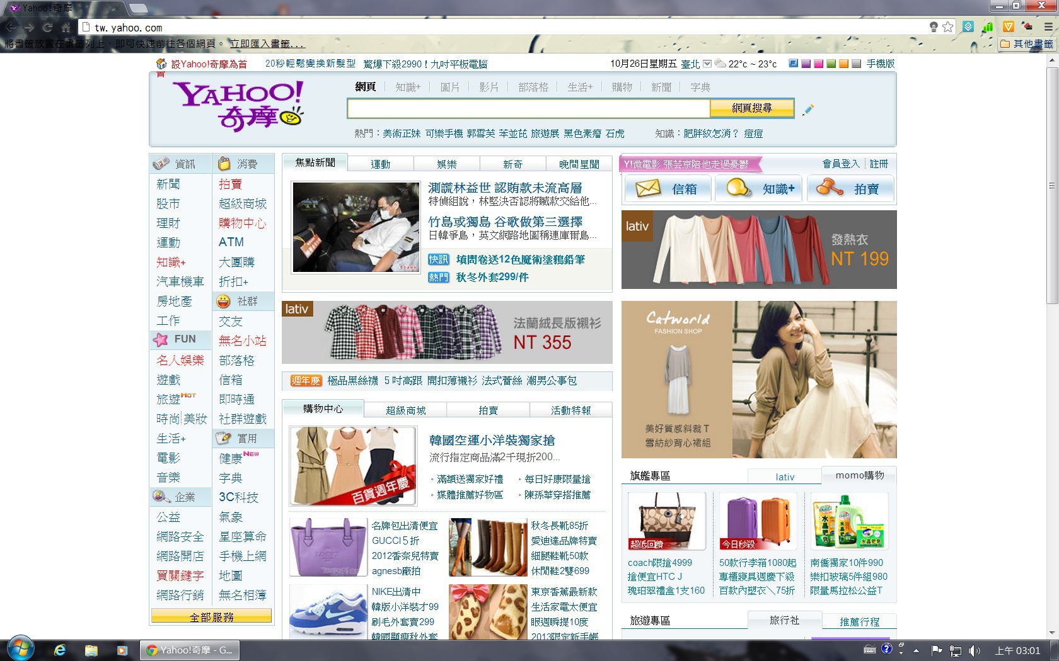The height and width of the screenshot is (661, 1059).
Task: Open the 晚間星聞 news tab
Action: click(x=579, y=164)
